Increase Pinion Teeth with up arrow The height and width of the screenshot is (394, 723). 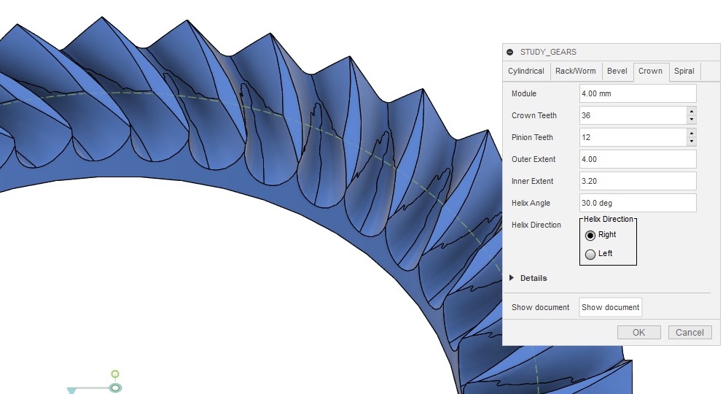click(x=691, y=133)
